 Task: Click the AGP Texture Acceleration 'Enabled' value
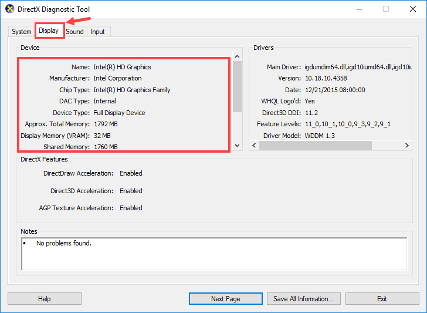point(131,208)
